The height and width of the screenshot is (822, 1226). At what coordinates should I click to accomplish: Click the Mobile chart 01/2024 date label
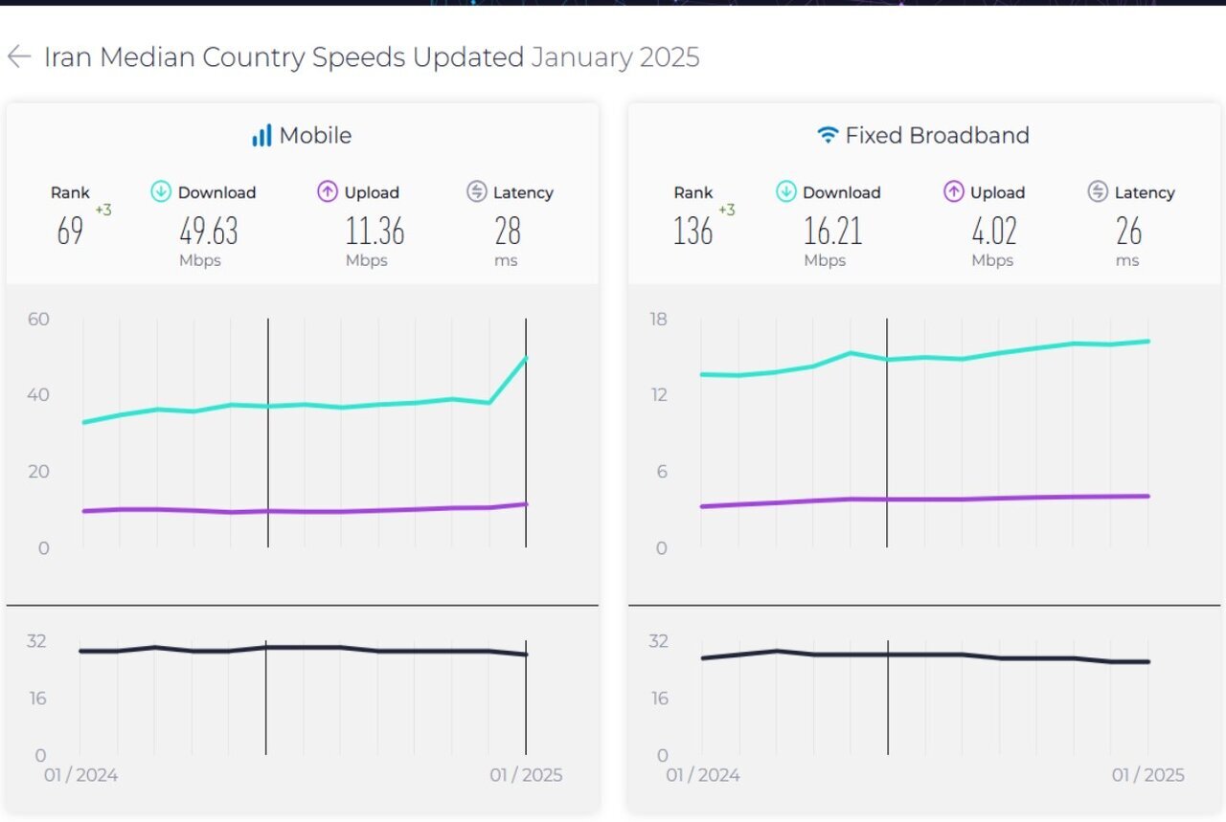(80, 775)
